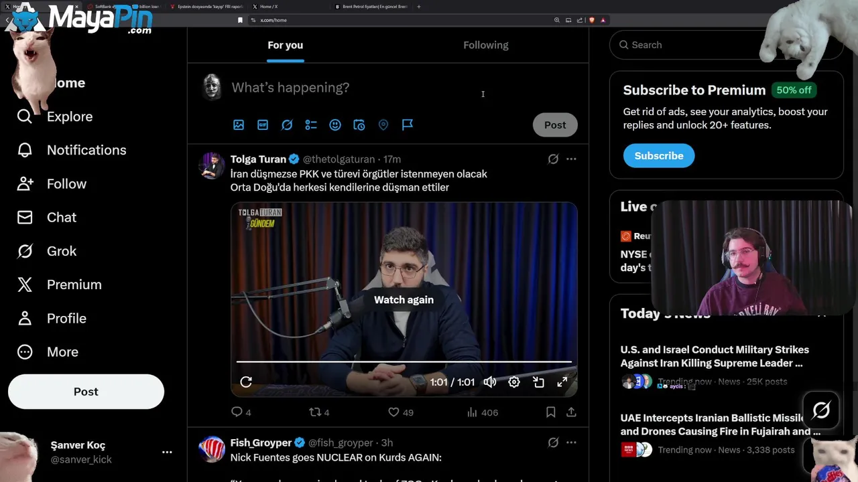This screenshot has height=482, width=858.
Task: Switch to the For you tab
Action: pyautogui.click(x=286, y=45)
